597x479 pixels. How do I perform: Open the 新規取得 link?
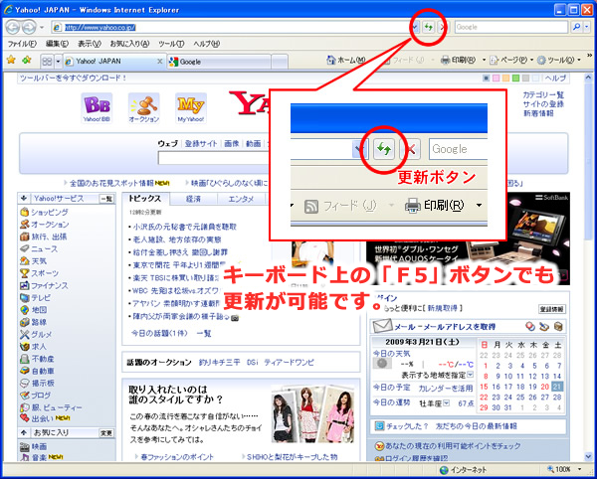click(445, 307)
